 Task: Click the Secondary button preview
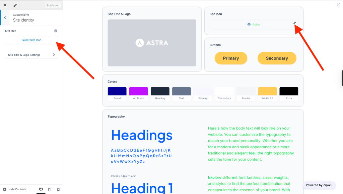pyautogui.click(x=277, y=58)
